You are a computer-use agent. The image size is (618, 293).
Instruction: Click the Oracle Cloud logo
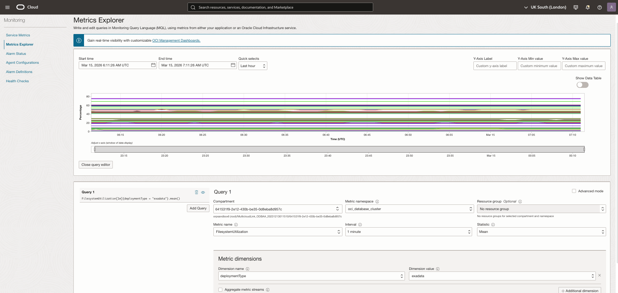point(27,7)
